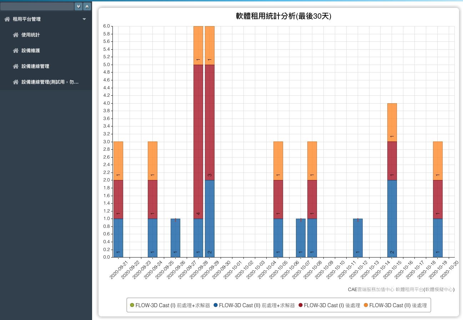This screenshot has width=463, height=320.
Task: Collapse the 租用平台管理 dropdown arrow
Action: coord(84,19)
